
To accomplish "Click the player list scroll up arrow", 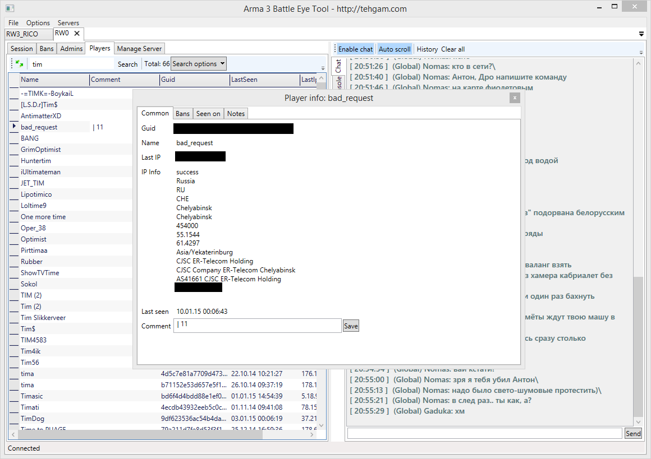I will tap(322, 78).
